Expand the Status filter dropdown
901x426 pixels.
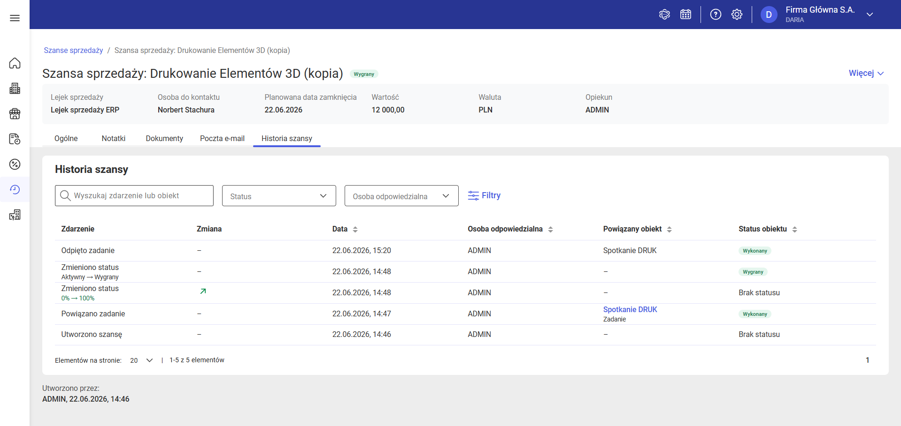pos(279,196)
